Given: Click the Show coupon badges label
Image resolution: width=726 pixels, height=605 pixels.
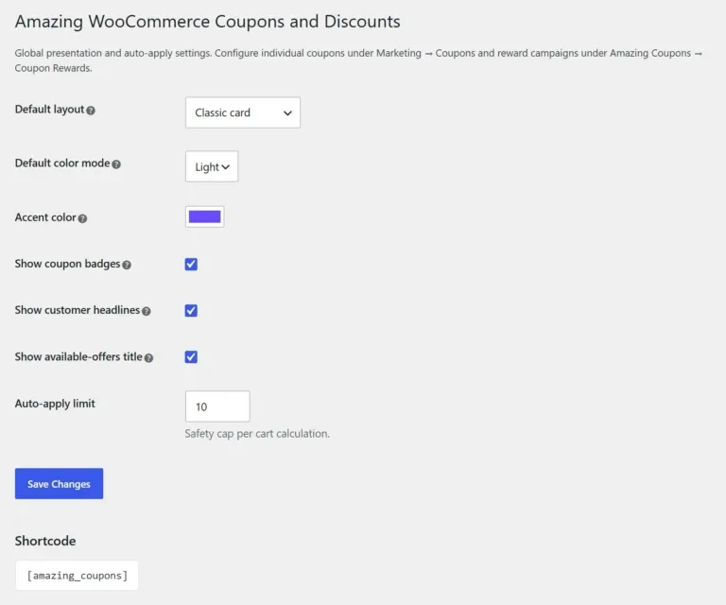Looking at the screenshot, I should 67,264.
